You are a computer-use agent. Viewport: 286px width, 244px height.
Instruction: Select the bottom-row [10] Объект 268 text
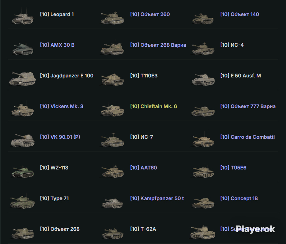[60, 229]
